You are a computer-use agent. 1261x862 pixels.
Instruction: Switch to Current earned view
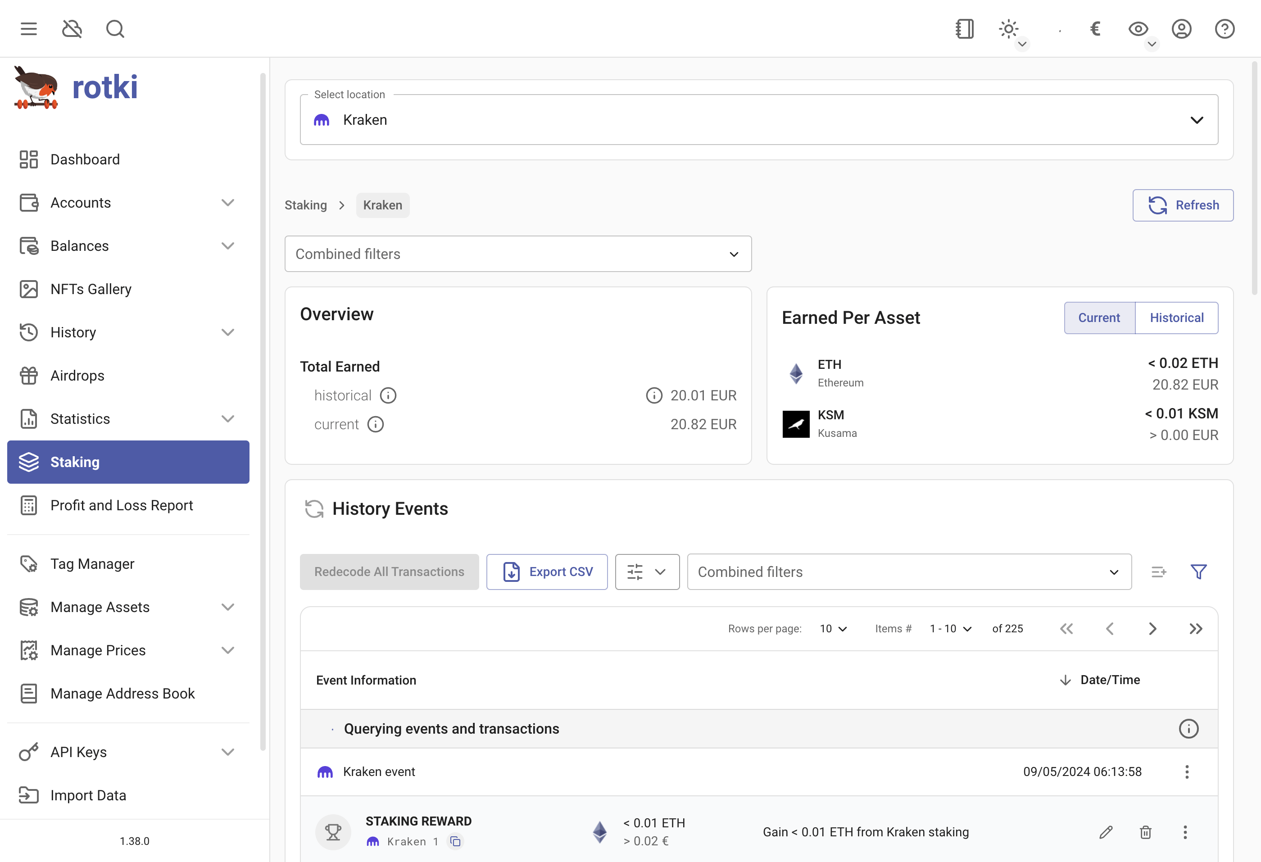[1099, 318]
